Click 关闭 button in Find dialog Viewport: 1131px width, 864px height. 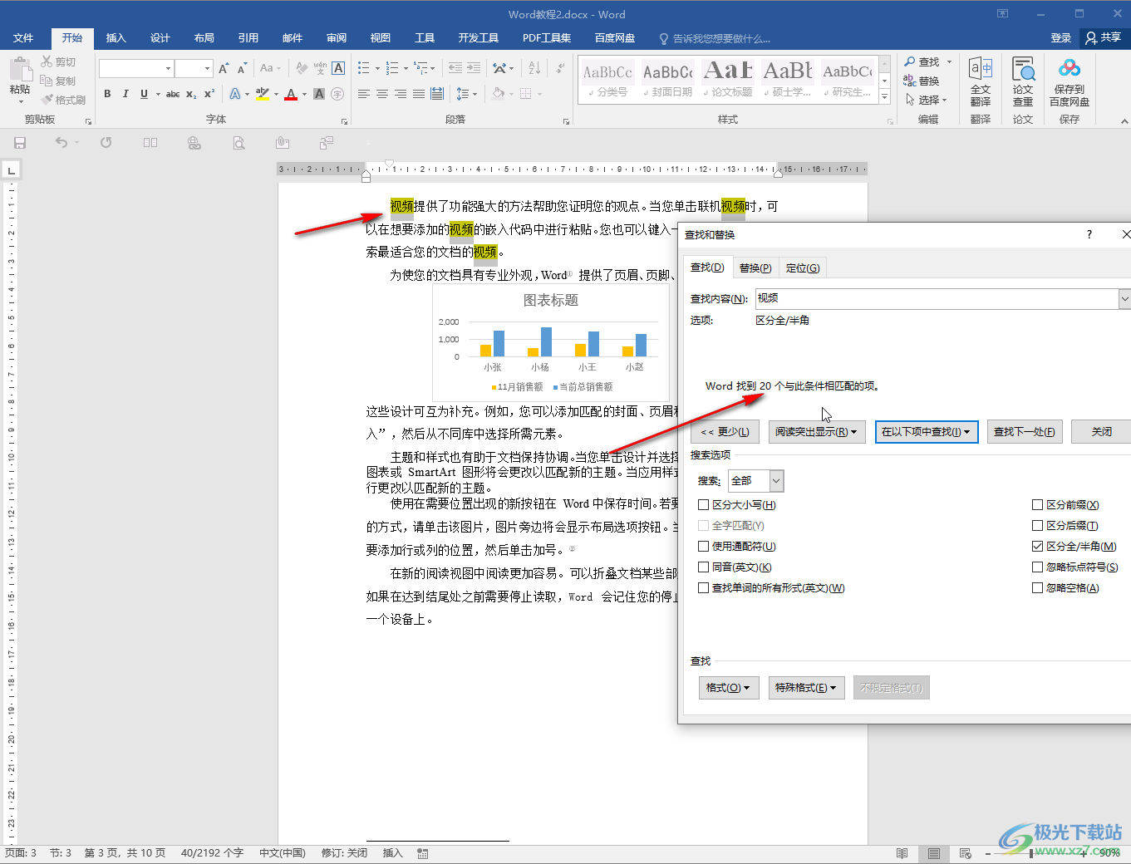tap(1101, 432)
